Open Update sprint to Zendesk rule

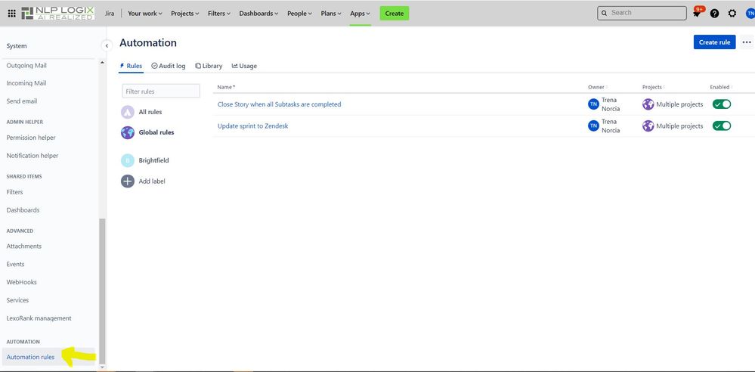252,126
